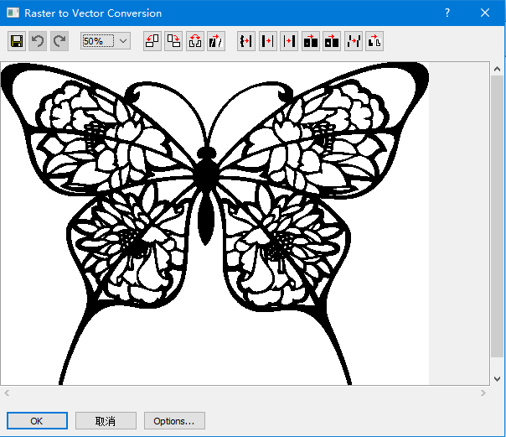Open the Options... dialog button
Screen dimensions: 506x437
(x=174, y=421)
